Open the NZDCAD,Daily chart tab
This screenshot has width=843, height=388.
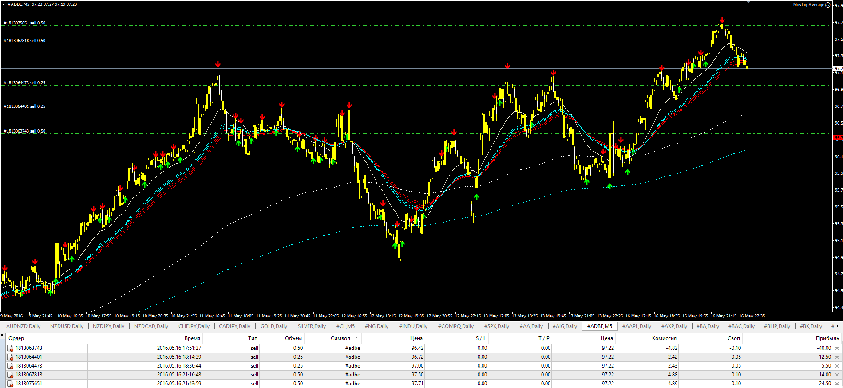coord(151,326)
